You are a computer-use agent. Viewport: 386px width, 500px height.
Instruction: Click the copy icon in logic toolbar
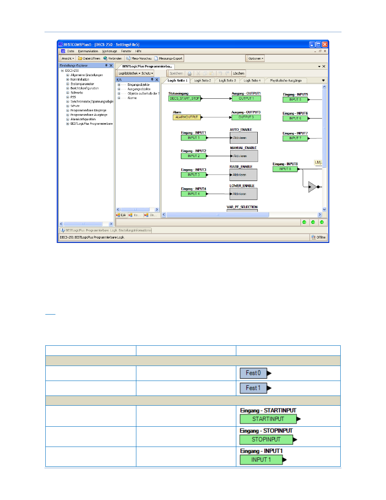(x=205, y=73)
